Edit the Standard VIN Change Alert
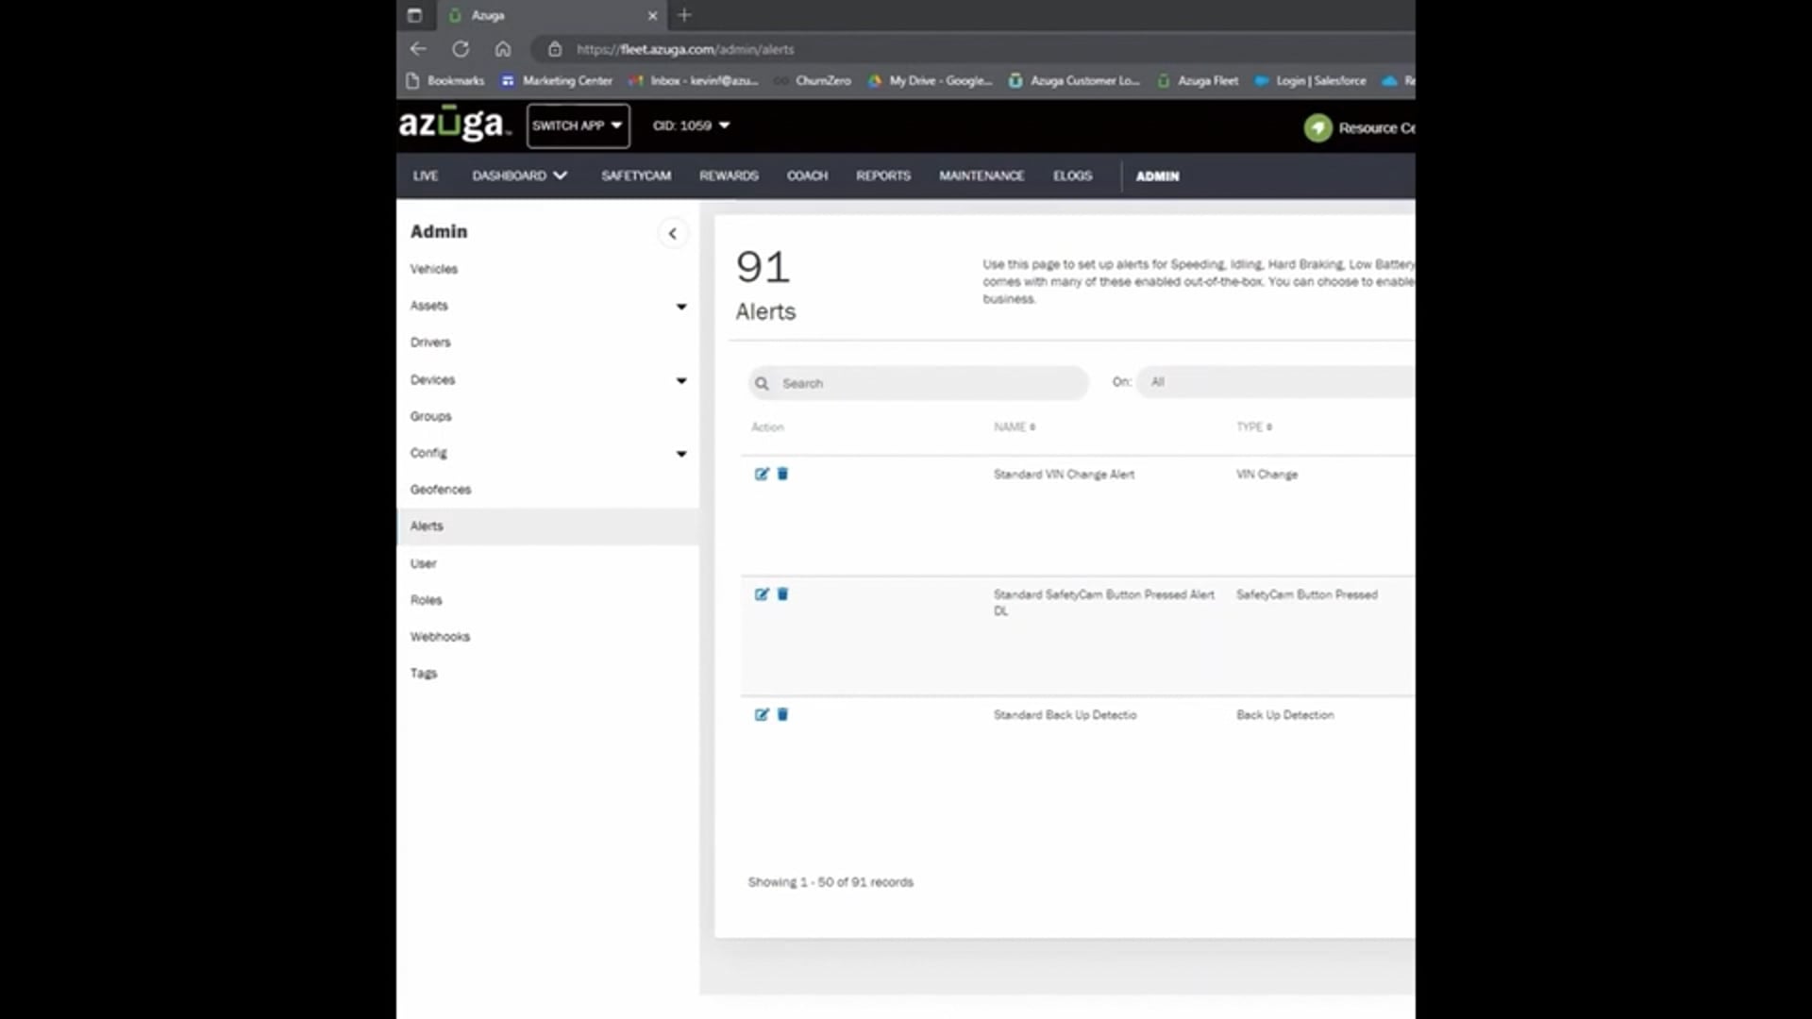Viewport: 1812px width, 1019px height. pyautogui.click(x=762, y=474)
